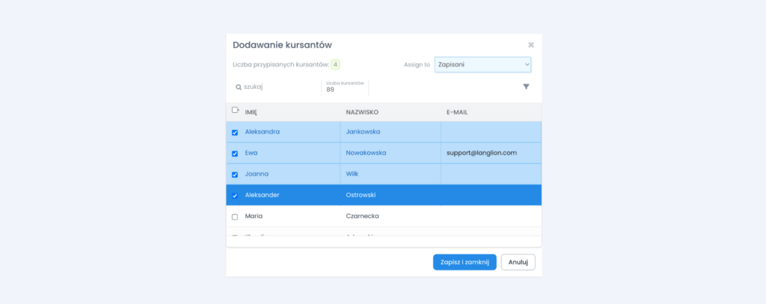Screen dimensions: 766x304
Task: Select the support@langlion.com email cell
Action: [x=482, y=153]
